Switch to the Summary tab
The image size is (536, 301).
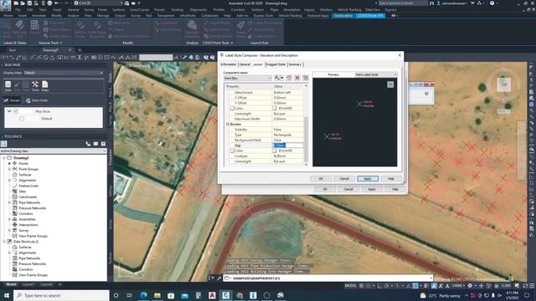[x=295, y=64]
